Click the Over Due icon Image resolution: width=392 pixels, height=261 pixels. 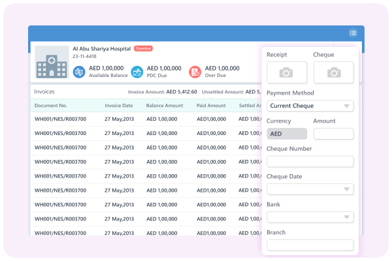pyautogui.click(x=195, y=72)
